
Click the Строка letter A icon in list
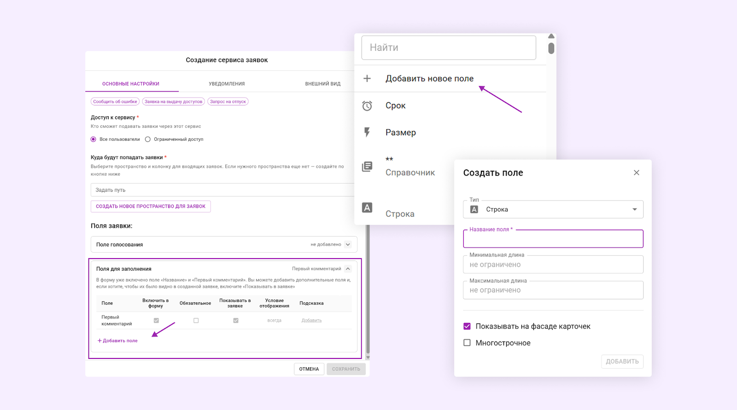coord(367,208)
